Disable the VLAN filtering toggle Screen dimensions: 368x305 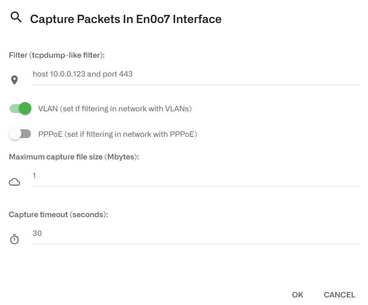pos(20,108)
